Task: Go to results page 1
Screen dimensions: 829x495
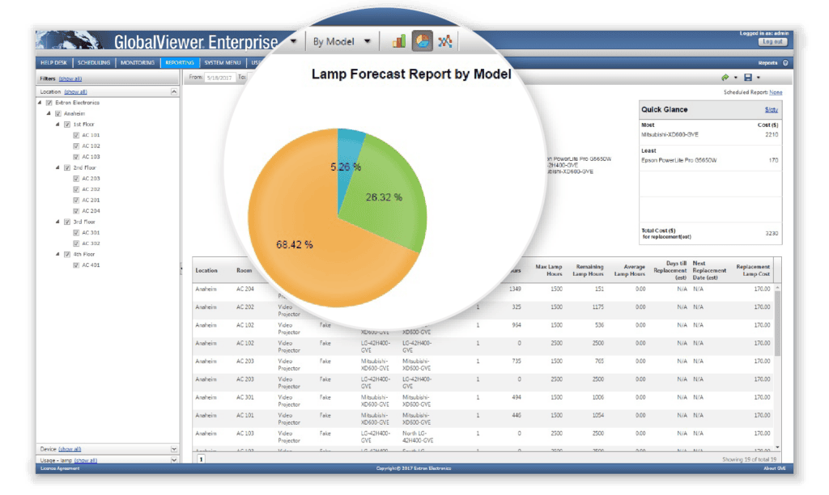Action: [201, 459]
